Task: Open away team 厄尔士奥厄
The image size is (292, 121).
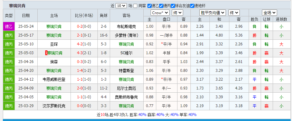Action: pyautogui.click(x=127, y=88)
